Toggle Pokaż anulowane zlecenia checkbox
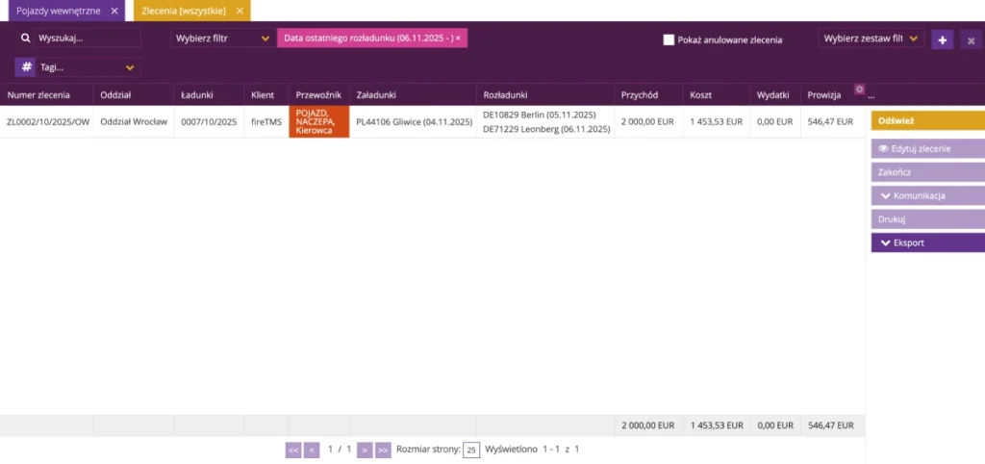985x464 pixels. (x=669, y=39)
